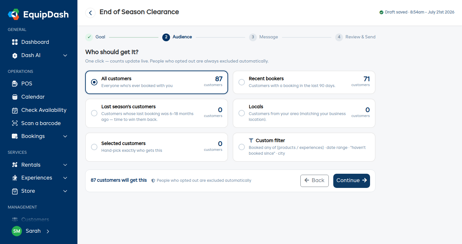
Task: Click the Locals card zero count
Action: [367, 110]
